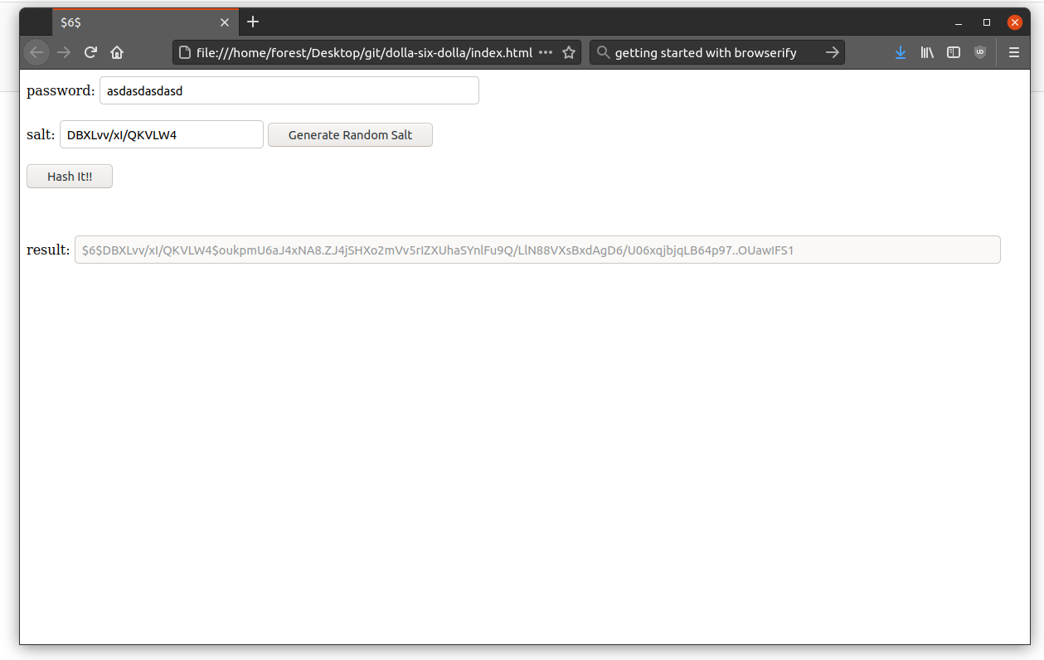1044x660 pixels.
Task: Open a new tab with plus button
Action: pyautogui.click(x=253, y=22)
